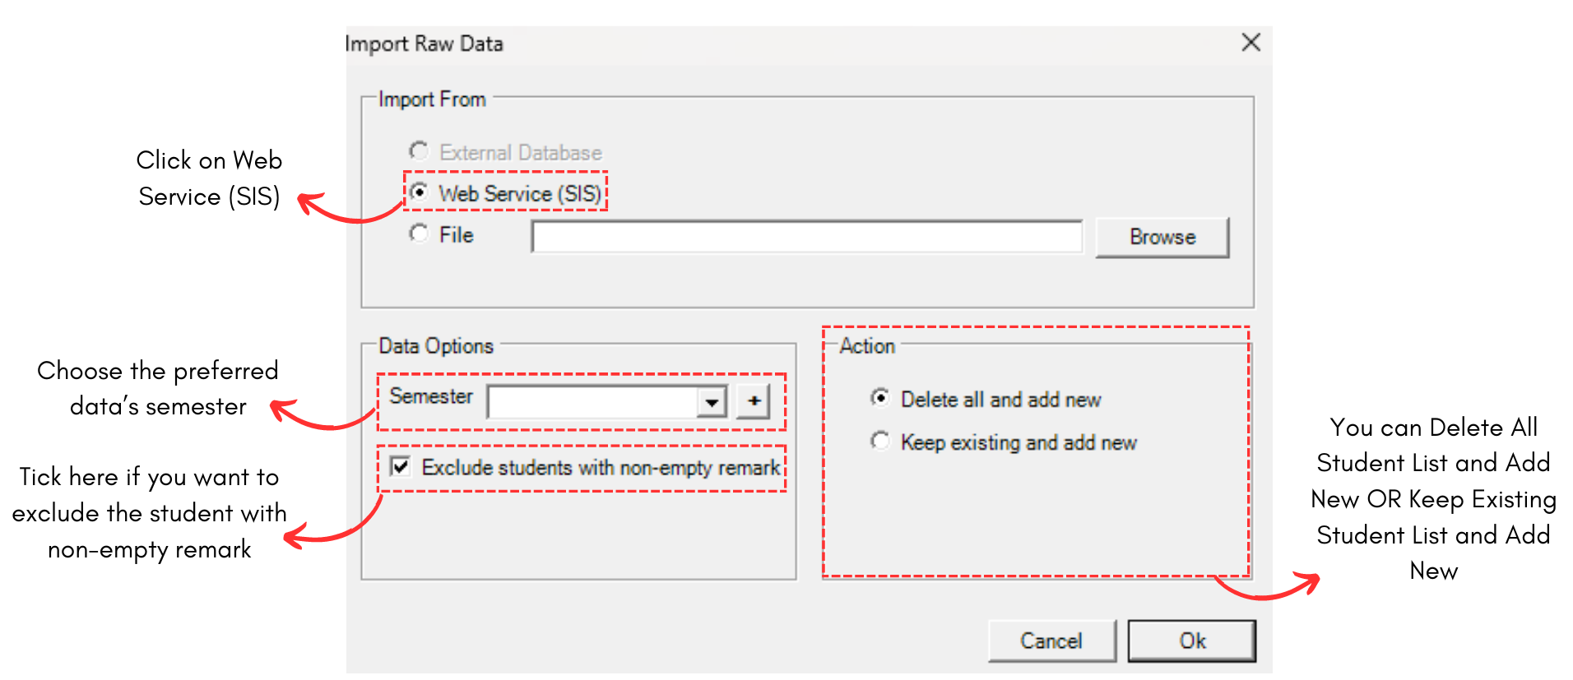Select the Web Service (SIS) option
The width and height of the screenshot is (1573, 680).
click(420, 192)
